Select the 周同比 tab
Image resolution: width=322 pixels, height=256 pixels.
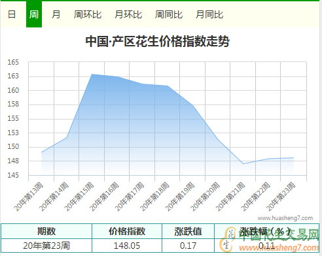coord(169,14)
